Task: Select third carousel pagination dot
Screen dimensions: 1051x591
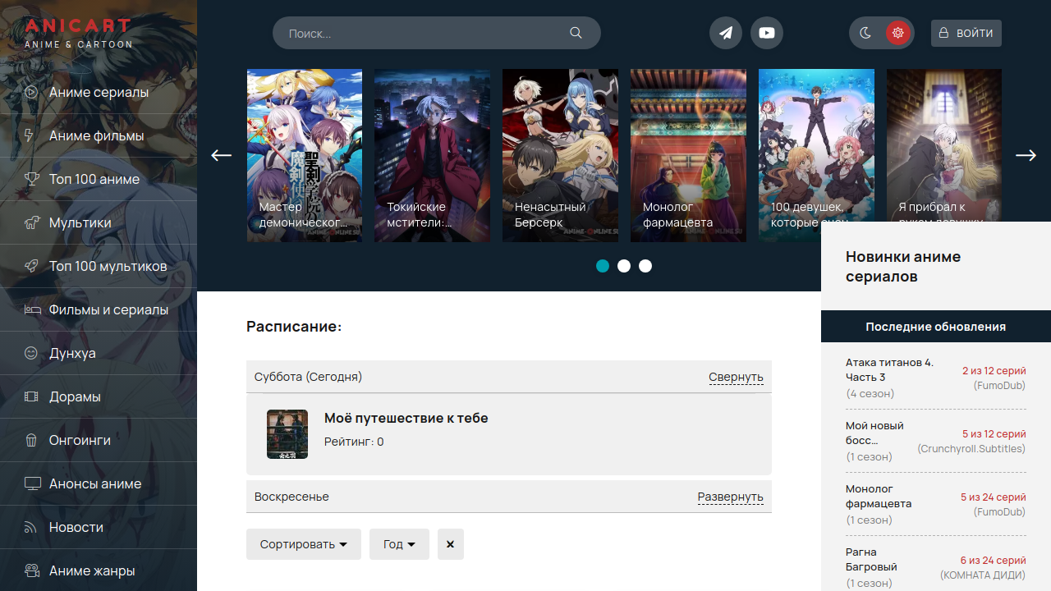Action: pos(645,266)
